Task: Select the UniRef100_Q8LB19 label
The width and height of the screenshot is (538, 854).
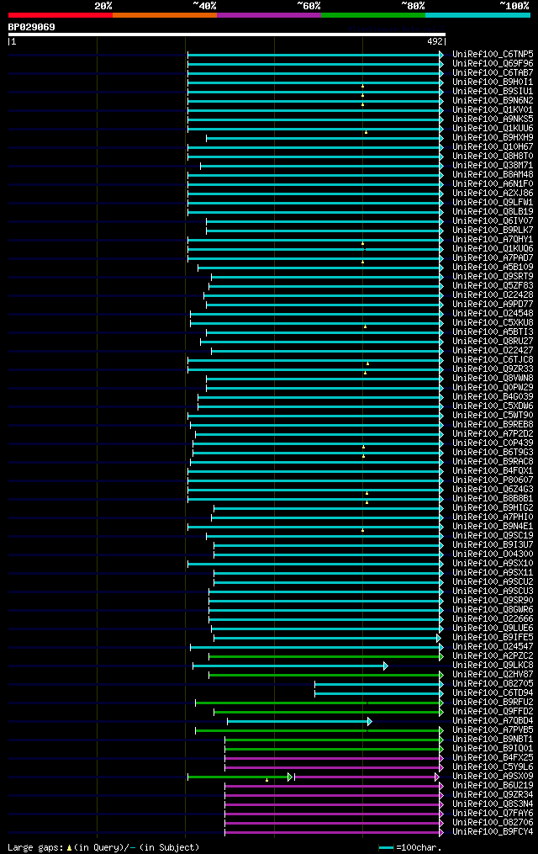Action: pos(493,212)
